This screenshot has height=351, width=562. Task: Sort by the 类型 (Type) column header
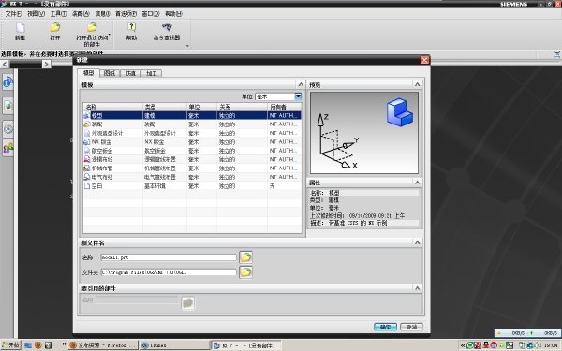click(x=165, y=107)
